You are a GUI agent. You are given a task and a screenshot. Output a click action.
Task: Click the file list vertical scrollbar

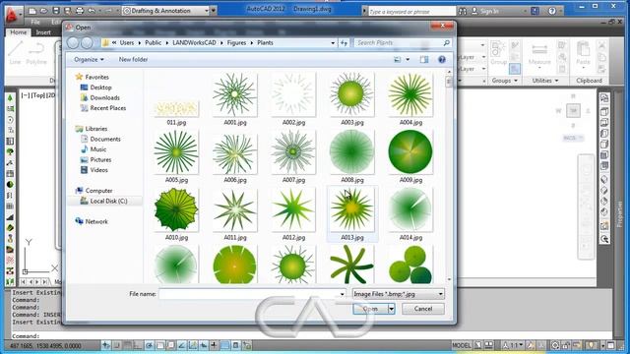[x=449, y=175]
